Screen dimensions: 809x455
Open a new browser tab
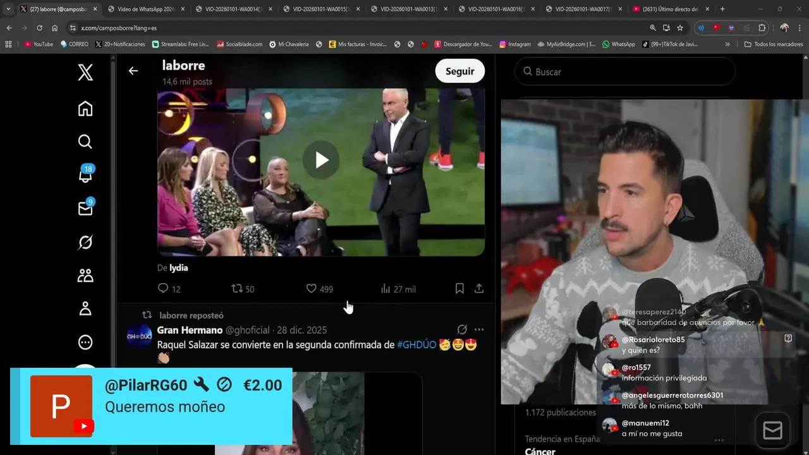(722, 9)
